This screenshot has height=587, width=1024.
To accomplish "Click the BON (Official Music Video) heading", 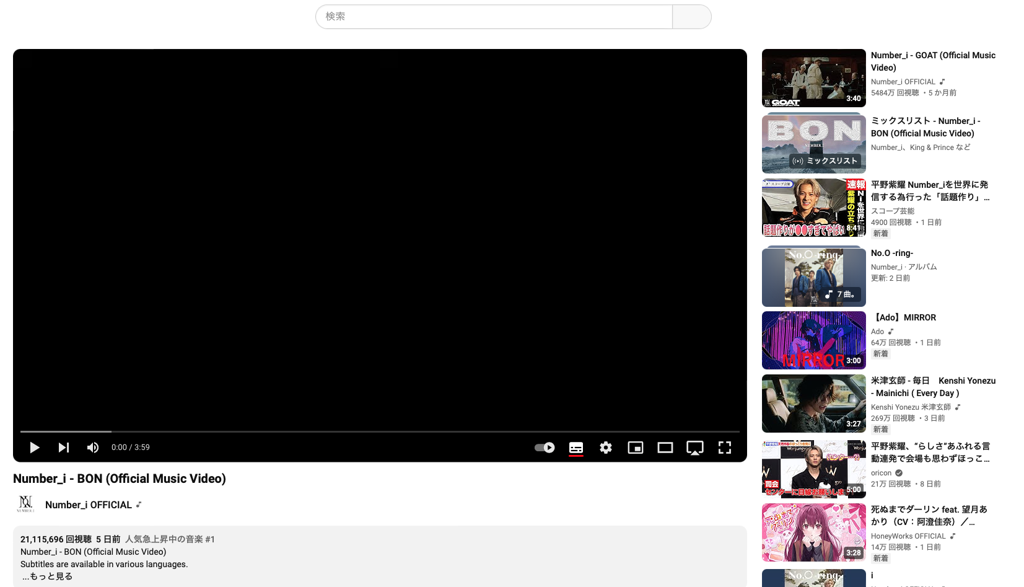I will coord(120,479).
